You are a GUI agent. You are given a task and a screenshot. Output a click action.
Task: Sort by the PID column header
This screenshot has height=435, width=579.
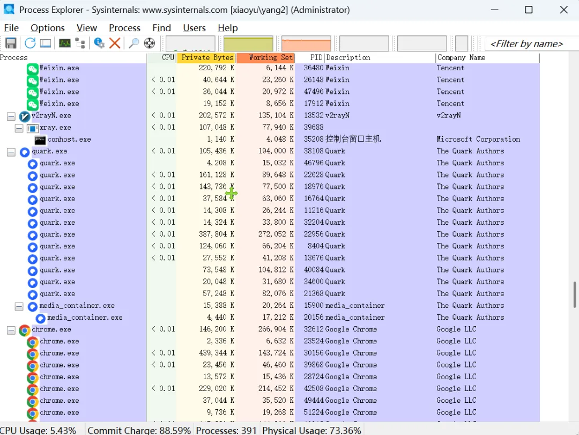310,57
